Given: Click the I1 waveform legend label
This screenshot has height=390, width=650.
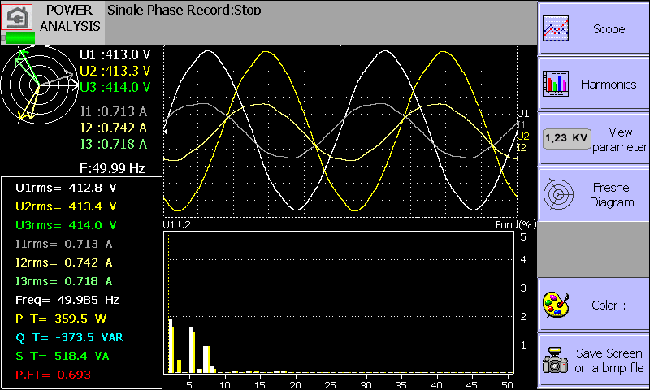Looking at the screenshot, I should tap(522, 125).
